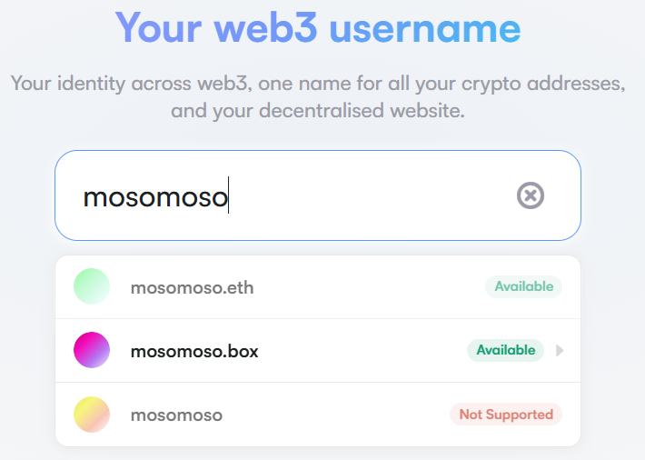This screenshot has width=645, height=460.
Task: Select the unsupported mosomoso result name
Action: [x=176, y=415]
